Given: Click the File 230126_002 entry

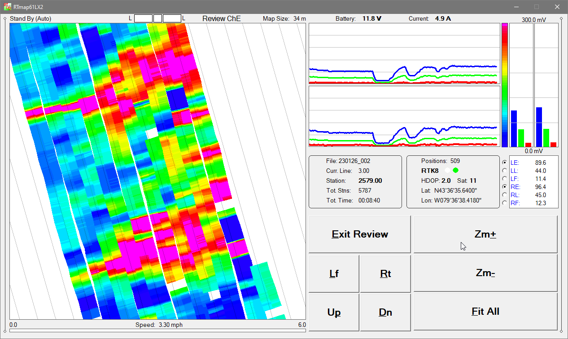Looking at the screenshot, I should click(x=348, y=161).
